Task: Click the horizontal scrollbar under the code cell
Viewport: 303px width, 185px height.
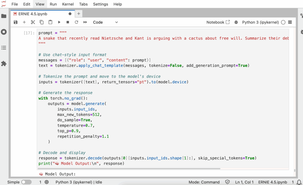Action: coord(129,168)
